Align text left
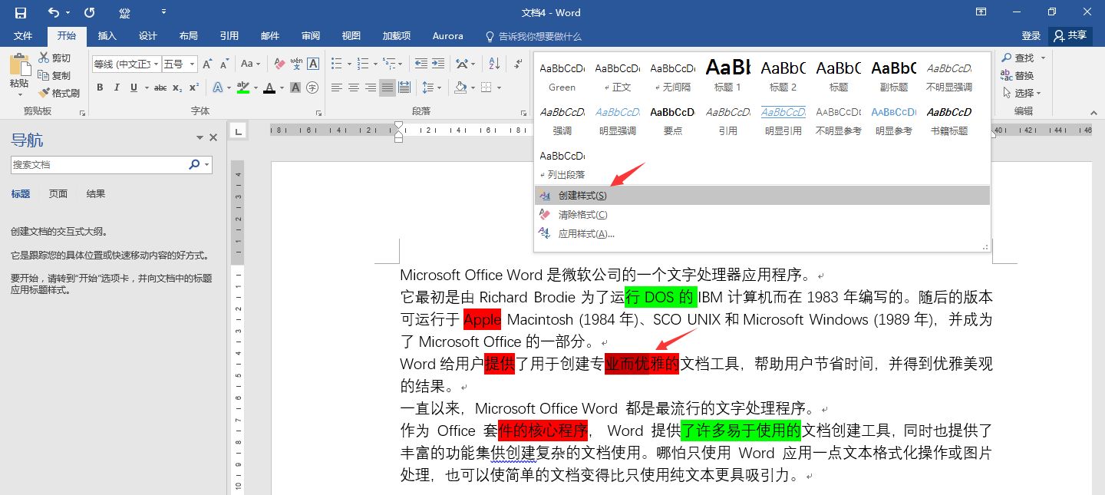The image size is (1105, 495). coord(337,87)
